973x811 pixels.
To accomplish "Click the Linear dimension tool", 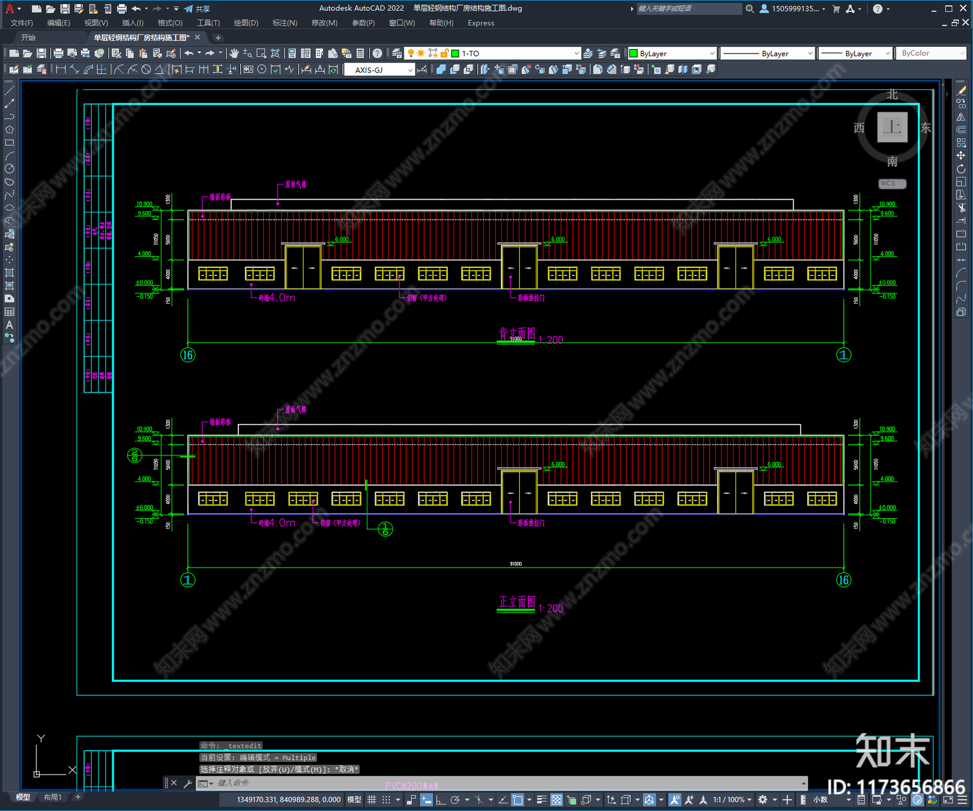I will pos(61,69).
